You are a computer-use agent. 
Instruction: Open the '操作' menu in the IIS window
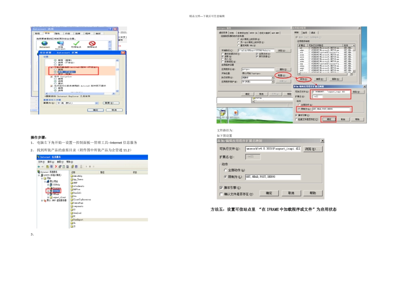click(x=51, y=162)
